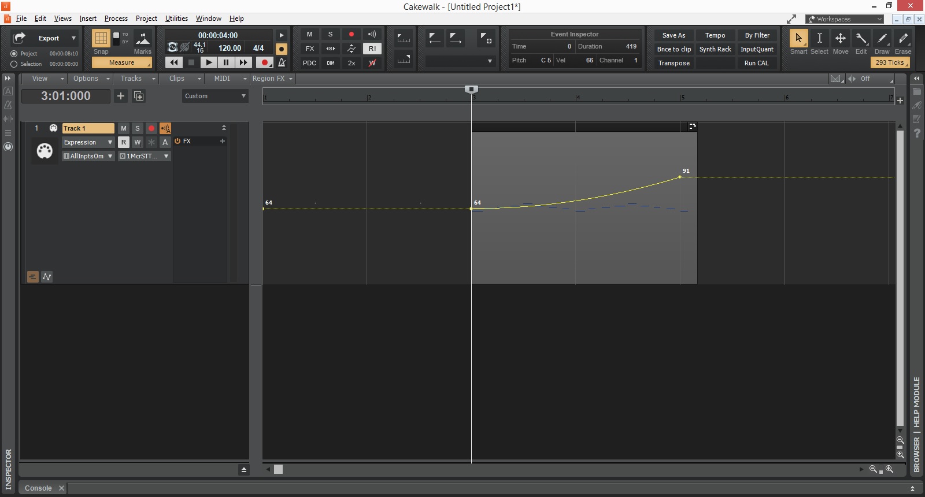Open the Utilities menu
Screen dimensions: 925x497
[x=176, y=18]
